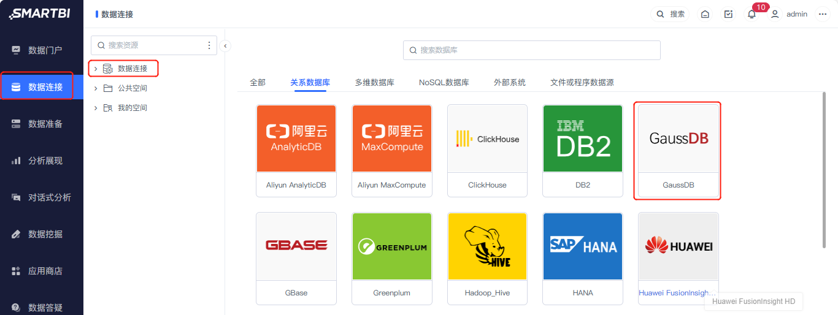Choose the Huawei FusionInsight database card
838x315 pixels.
[x=678, y=258]
